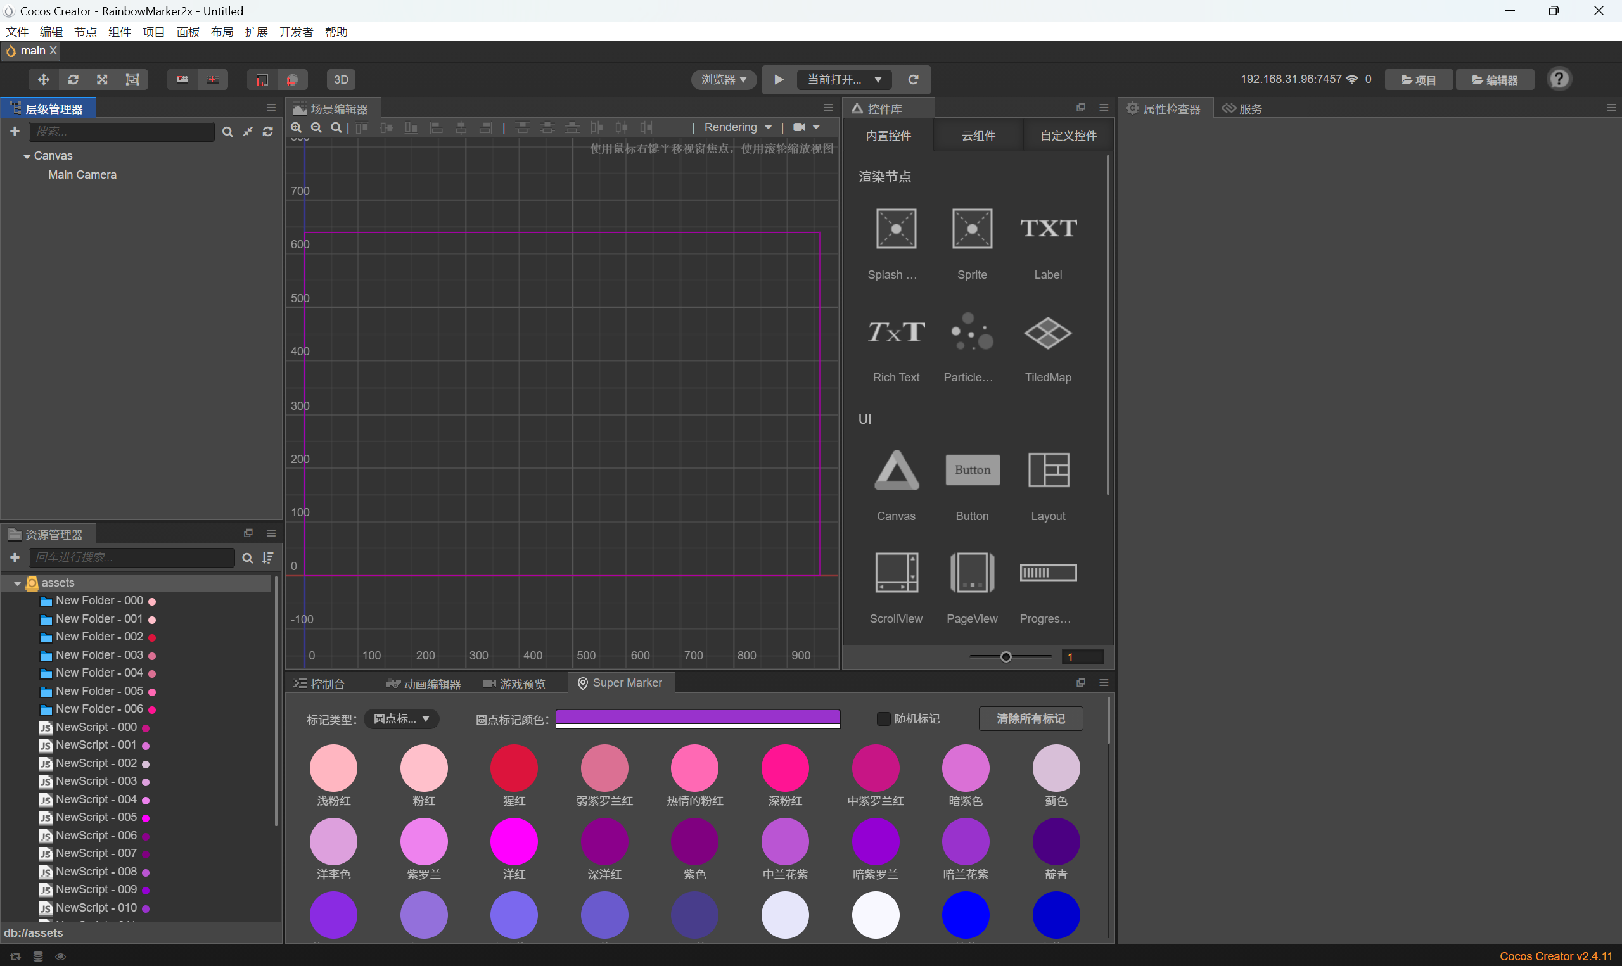Open the help question mark icon
1622x966 pixels.
pyautogui.click(x=1559, y=79)
